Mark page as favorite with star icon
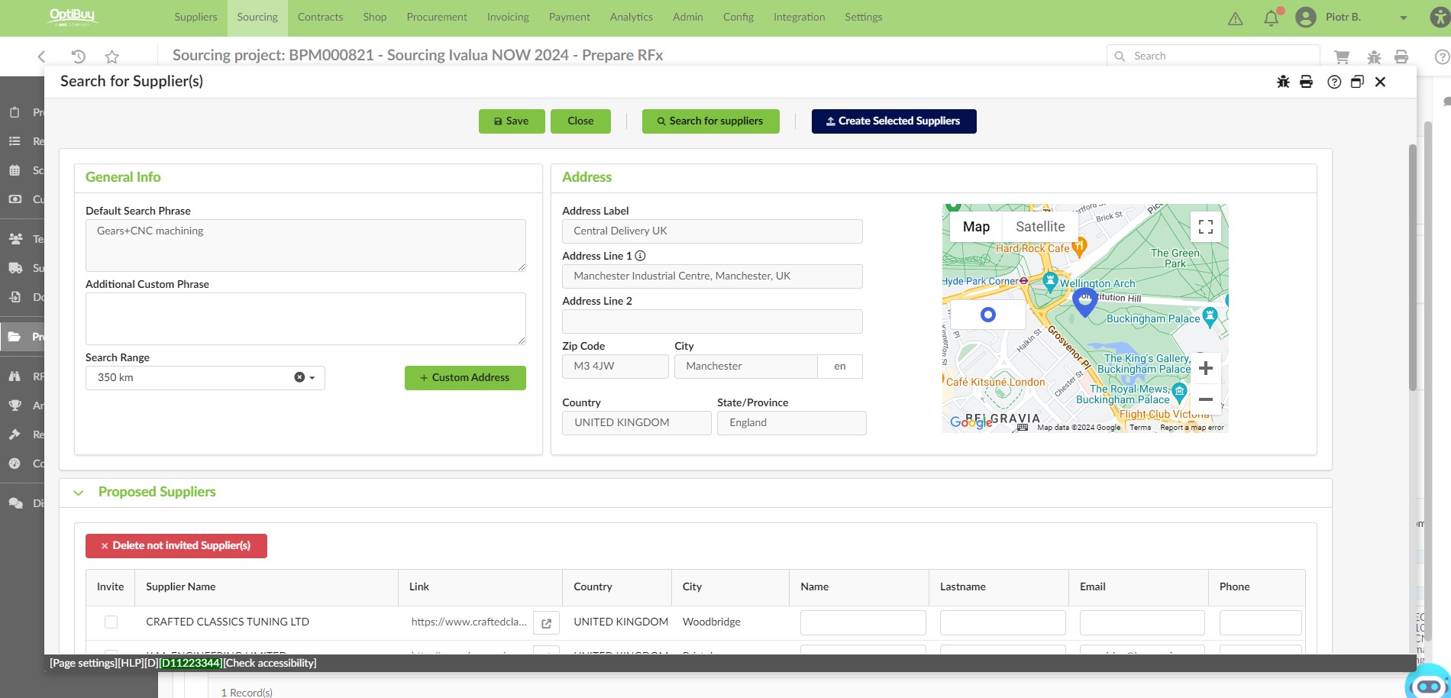This screenshot has width=1451, height=698. (x=112, y=57)
